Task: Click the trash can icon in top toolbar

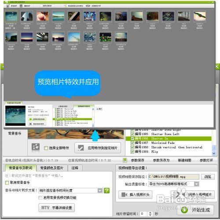Action: point(21,6)
